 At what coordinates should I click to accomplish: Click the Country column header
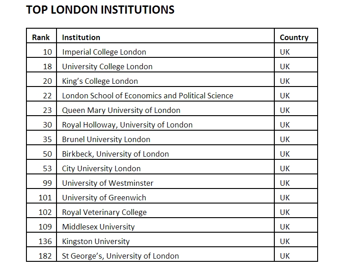(x=294, y=37)
